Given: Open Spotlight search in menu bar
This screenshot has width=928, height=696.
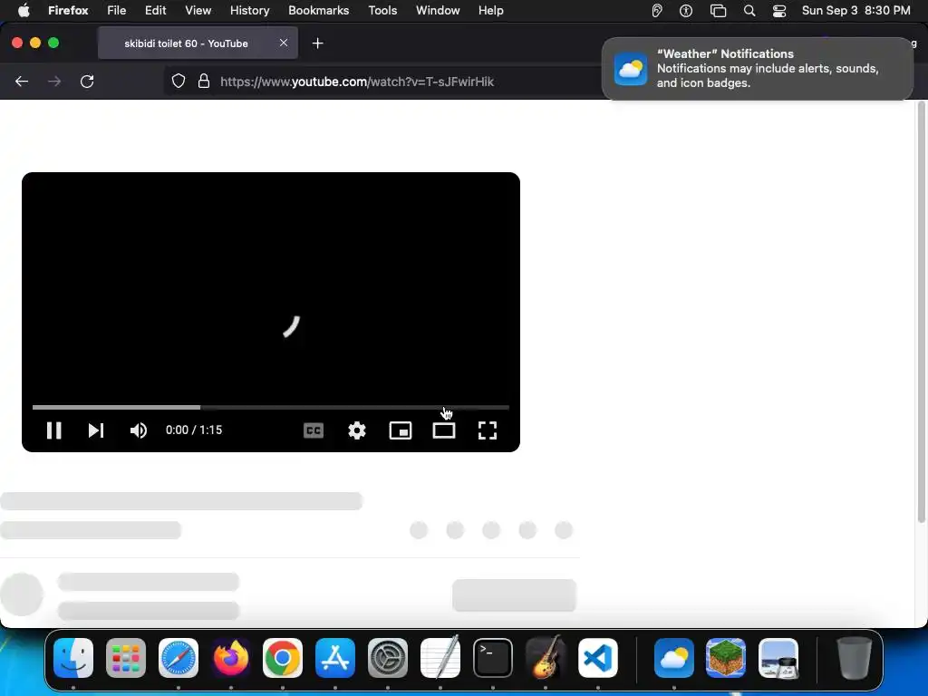Looking at the screenshot, I should click(749, 11).
